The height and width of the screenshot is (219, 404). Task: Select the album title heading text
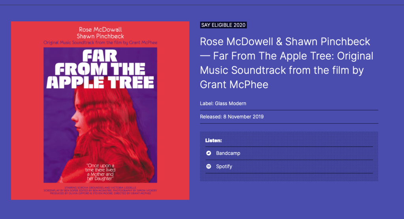pyautogui.click(x=286, y=62)
